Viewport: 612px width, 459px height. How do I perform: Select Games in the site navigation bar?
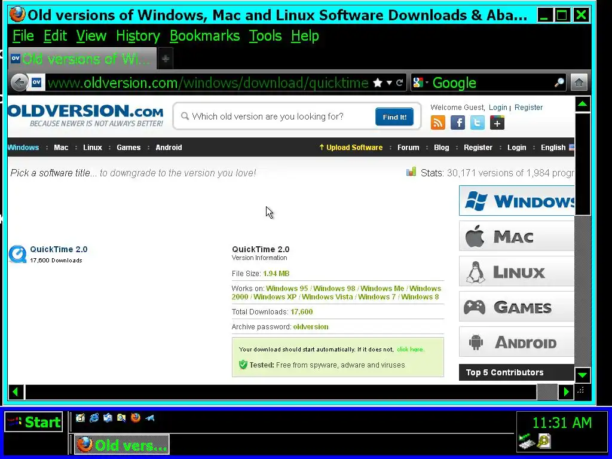pyautogui.click(x=128, y=148)
